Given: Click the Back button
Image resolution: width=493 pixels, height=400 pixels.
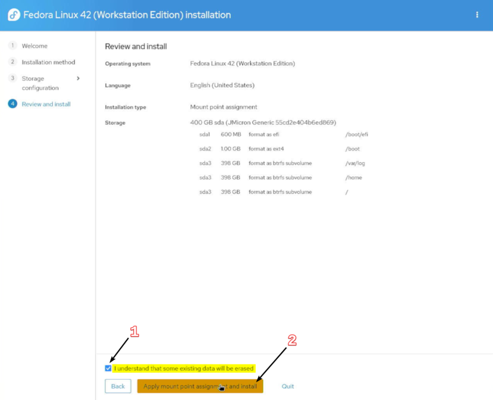Looking at the screenshot, I should click(x=118, y=386).
